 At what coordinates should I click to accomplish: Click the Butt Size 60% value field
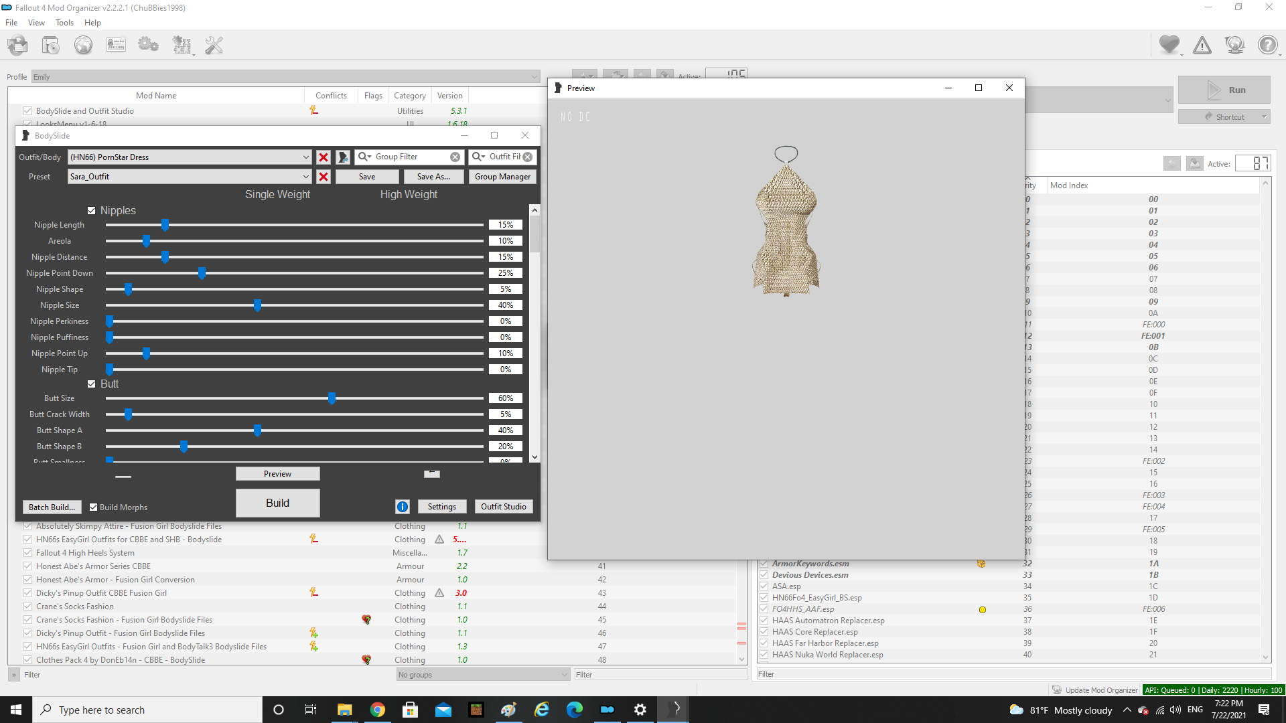(506, 398)
